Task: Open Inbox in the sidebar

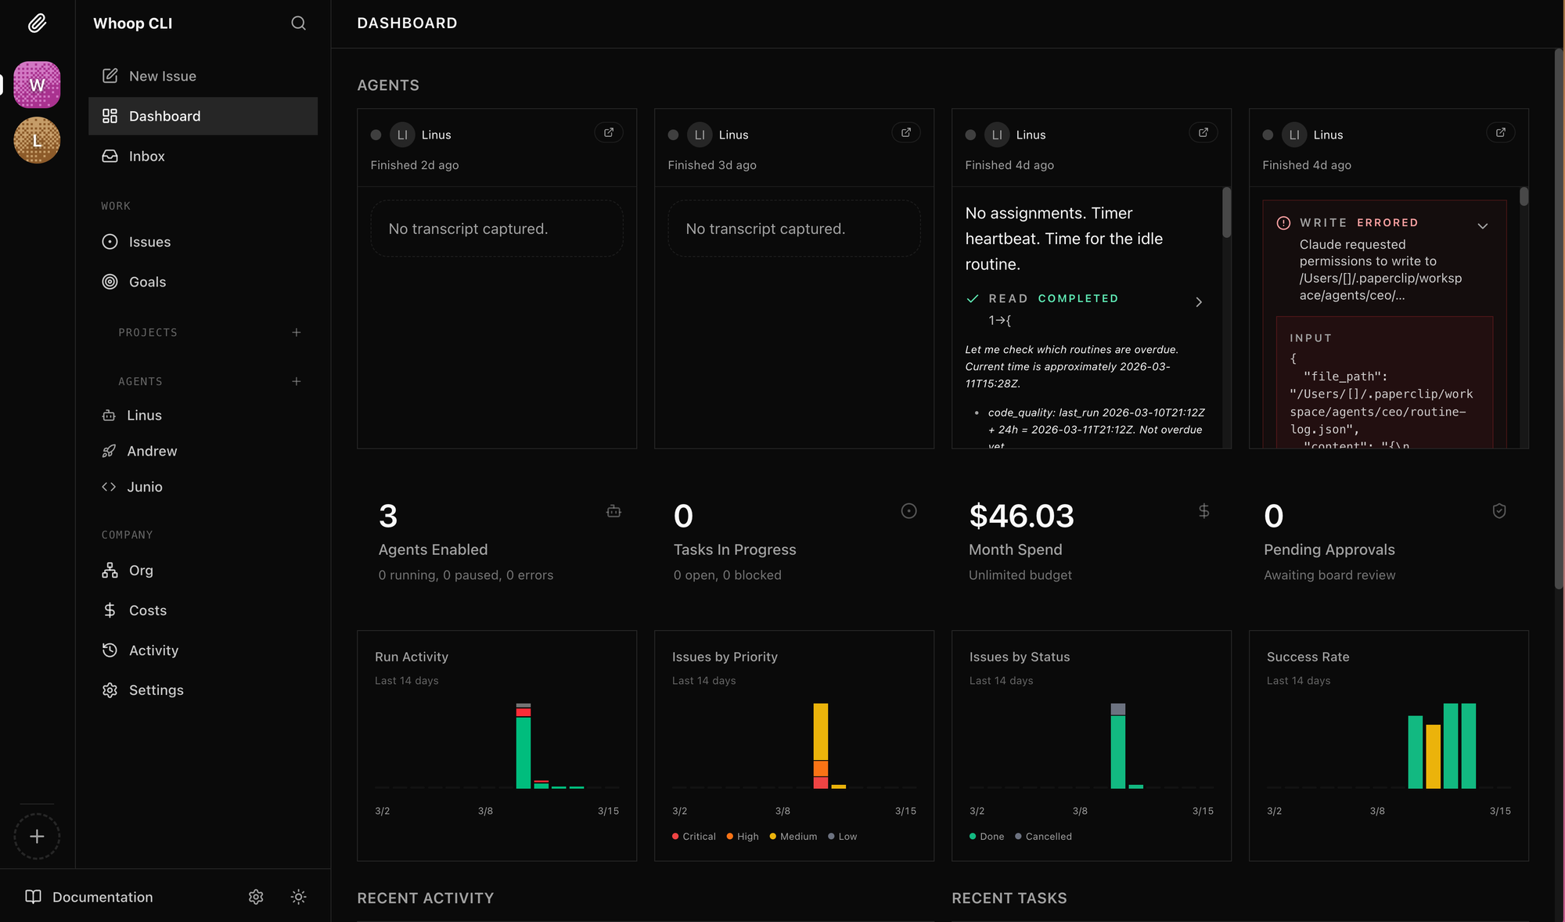Action: (146, 157)
